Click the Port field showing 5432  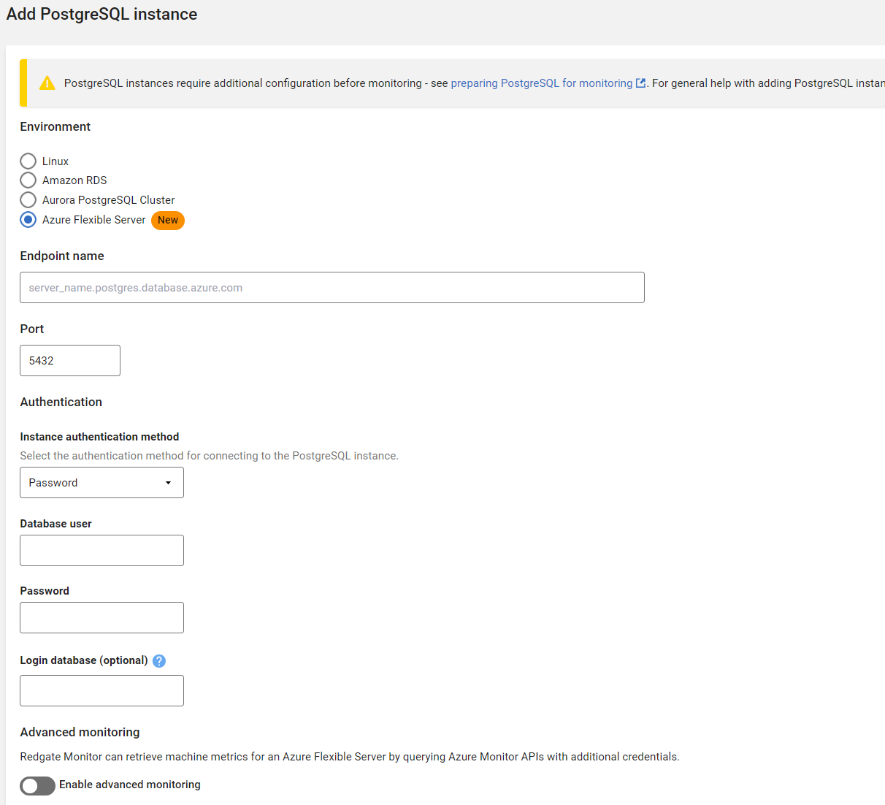pyautogui.click(x=70, y=361)
